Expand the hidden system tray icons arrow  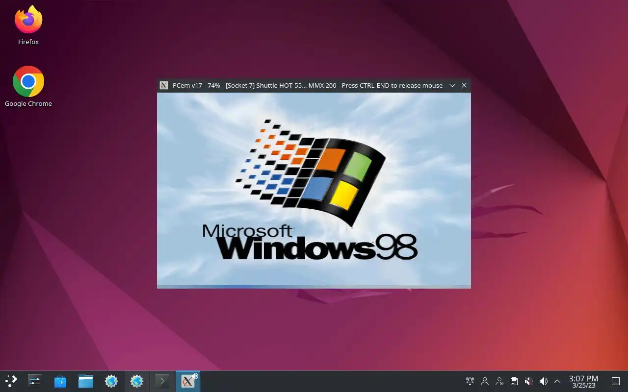[x=557, y=381]
